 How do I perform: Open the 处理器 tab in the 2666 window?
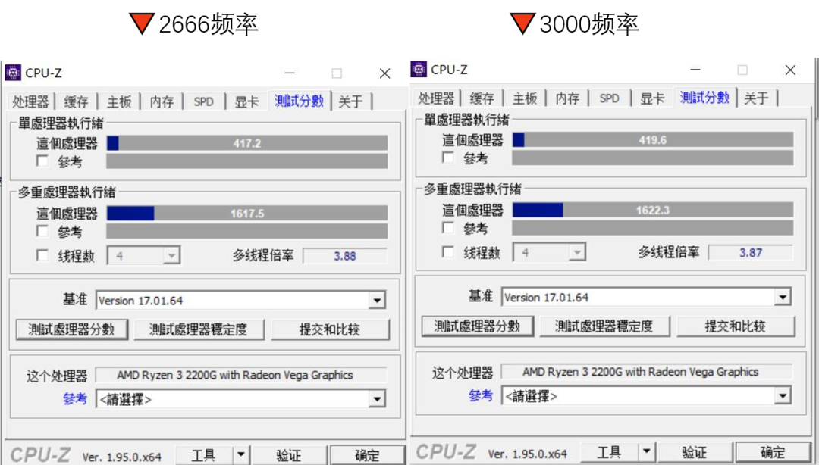tap(30, 101)
